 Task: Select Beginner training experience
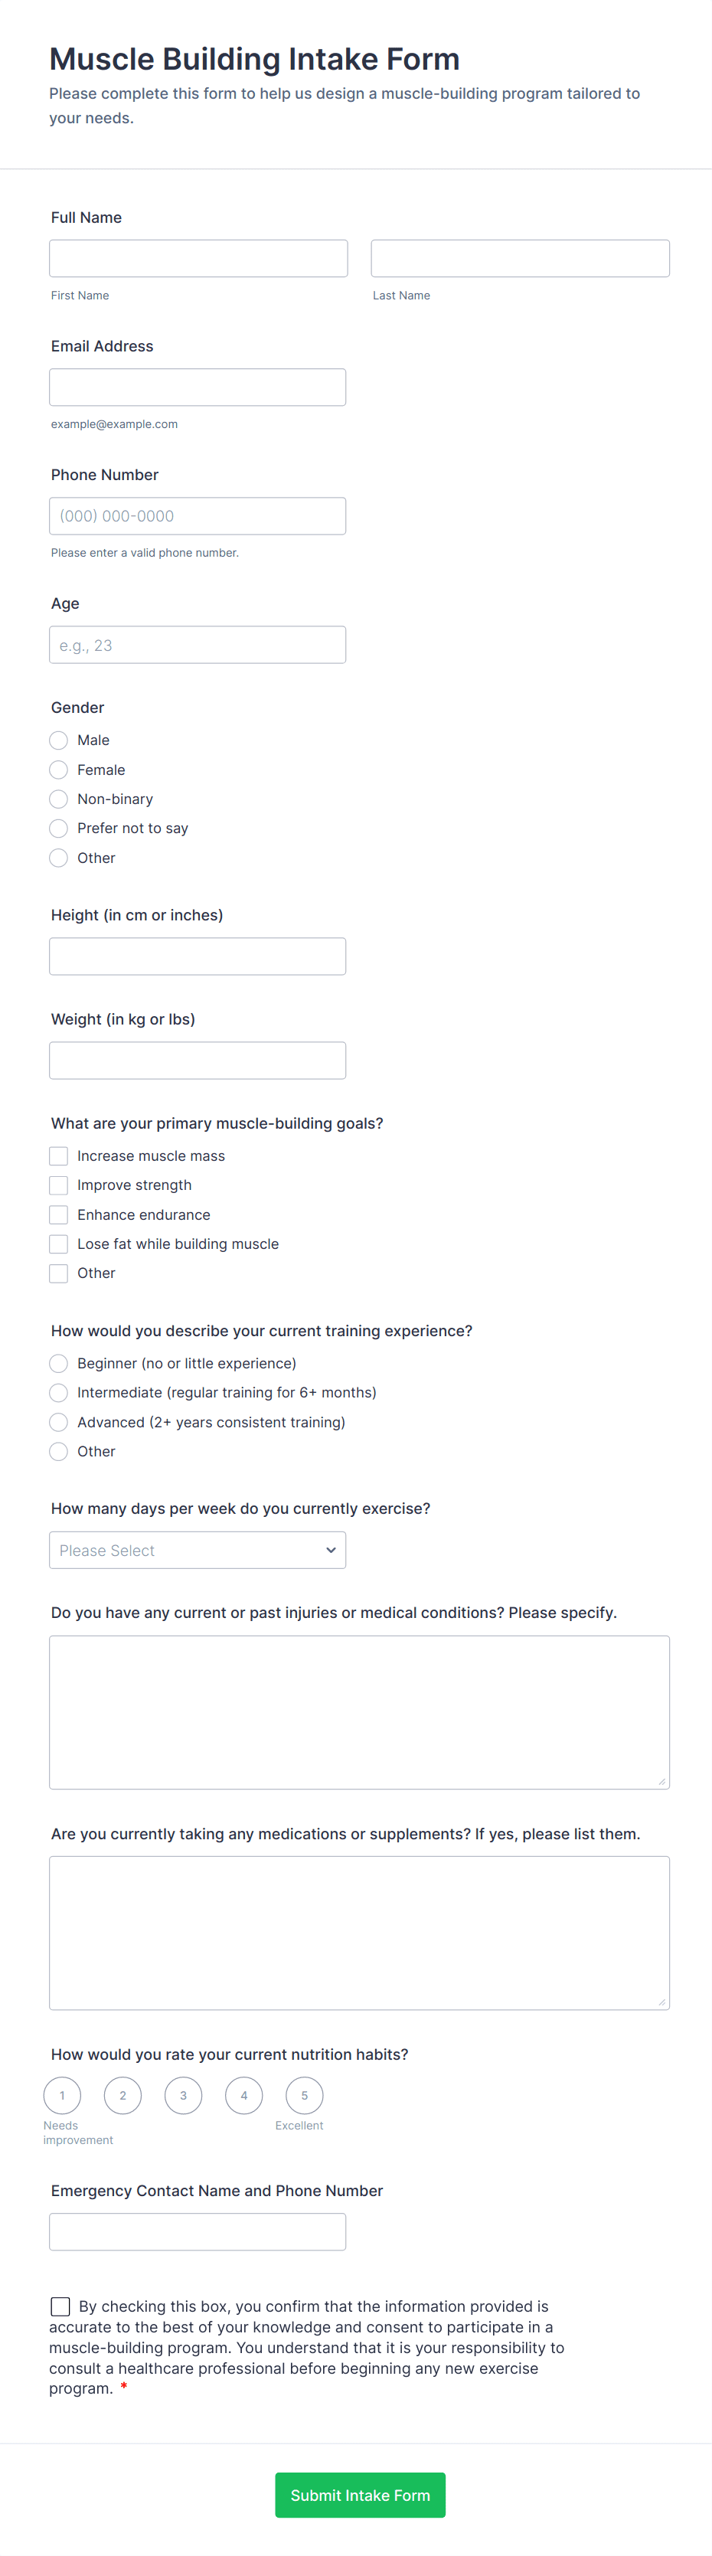[58, 1363]
